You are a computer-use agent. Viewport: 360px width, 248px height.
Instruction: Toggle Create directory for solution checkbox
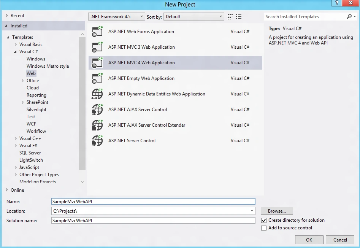(x=264, y=221)
